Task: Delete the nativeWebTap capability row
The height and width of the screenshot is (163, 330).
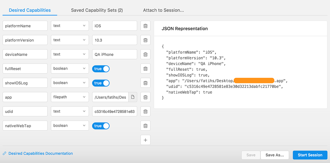Action: pyautogui.click(x=145, y=126)
